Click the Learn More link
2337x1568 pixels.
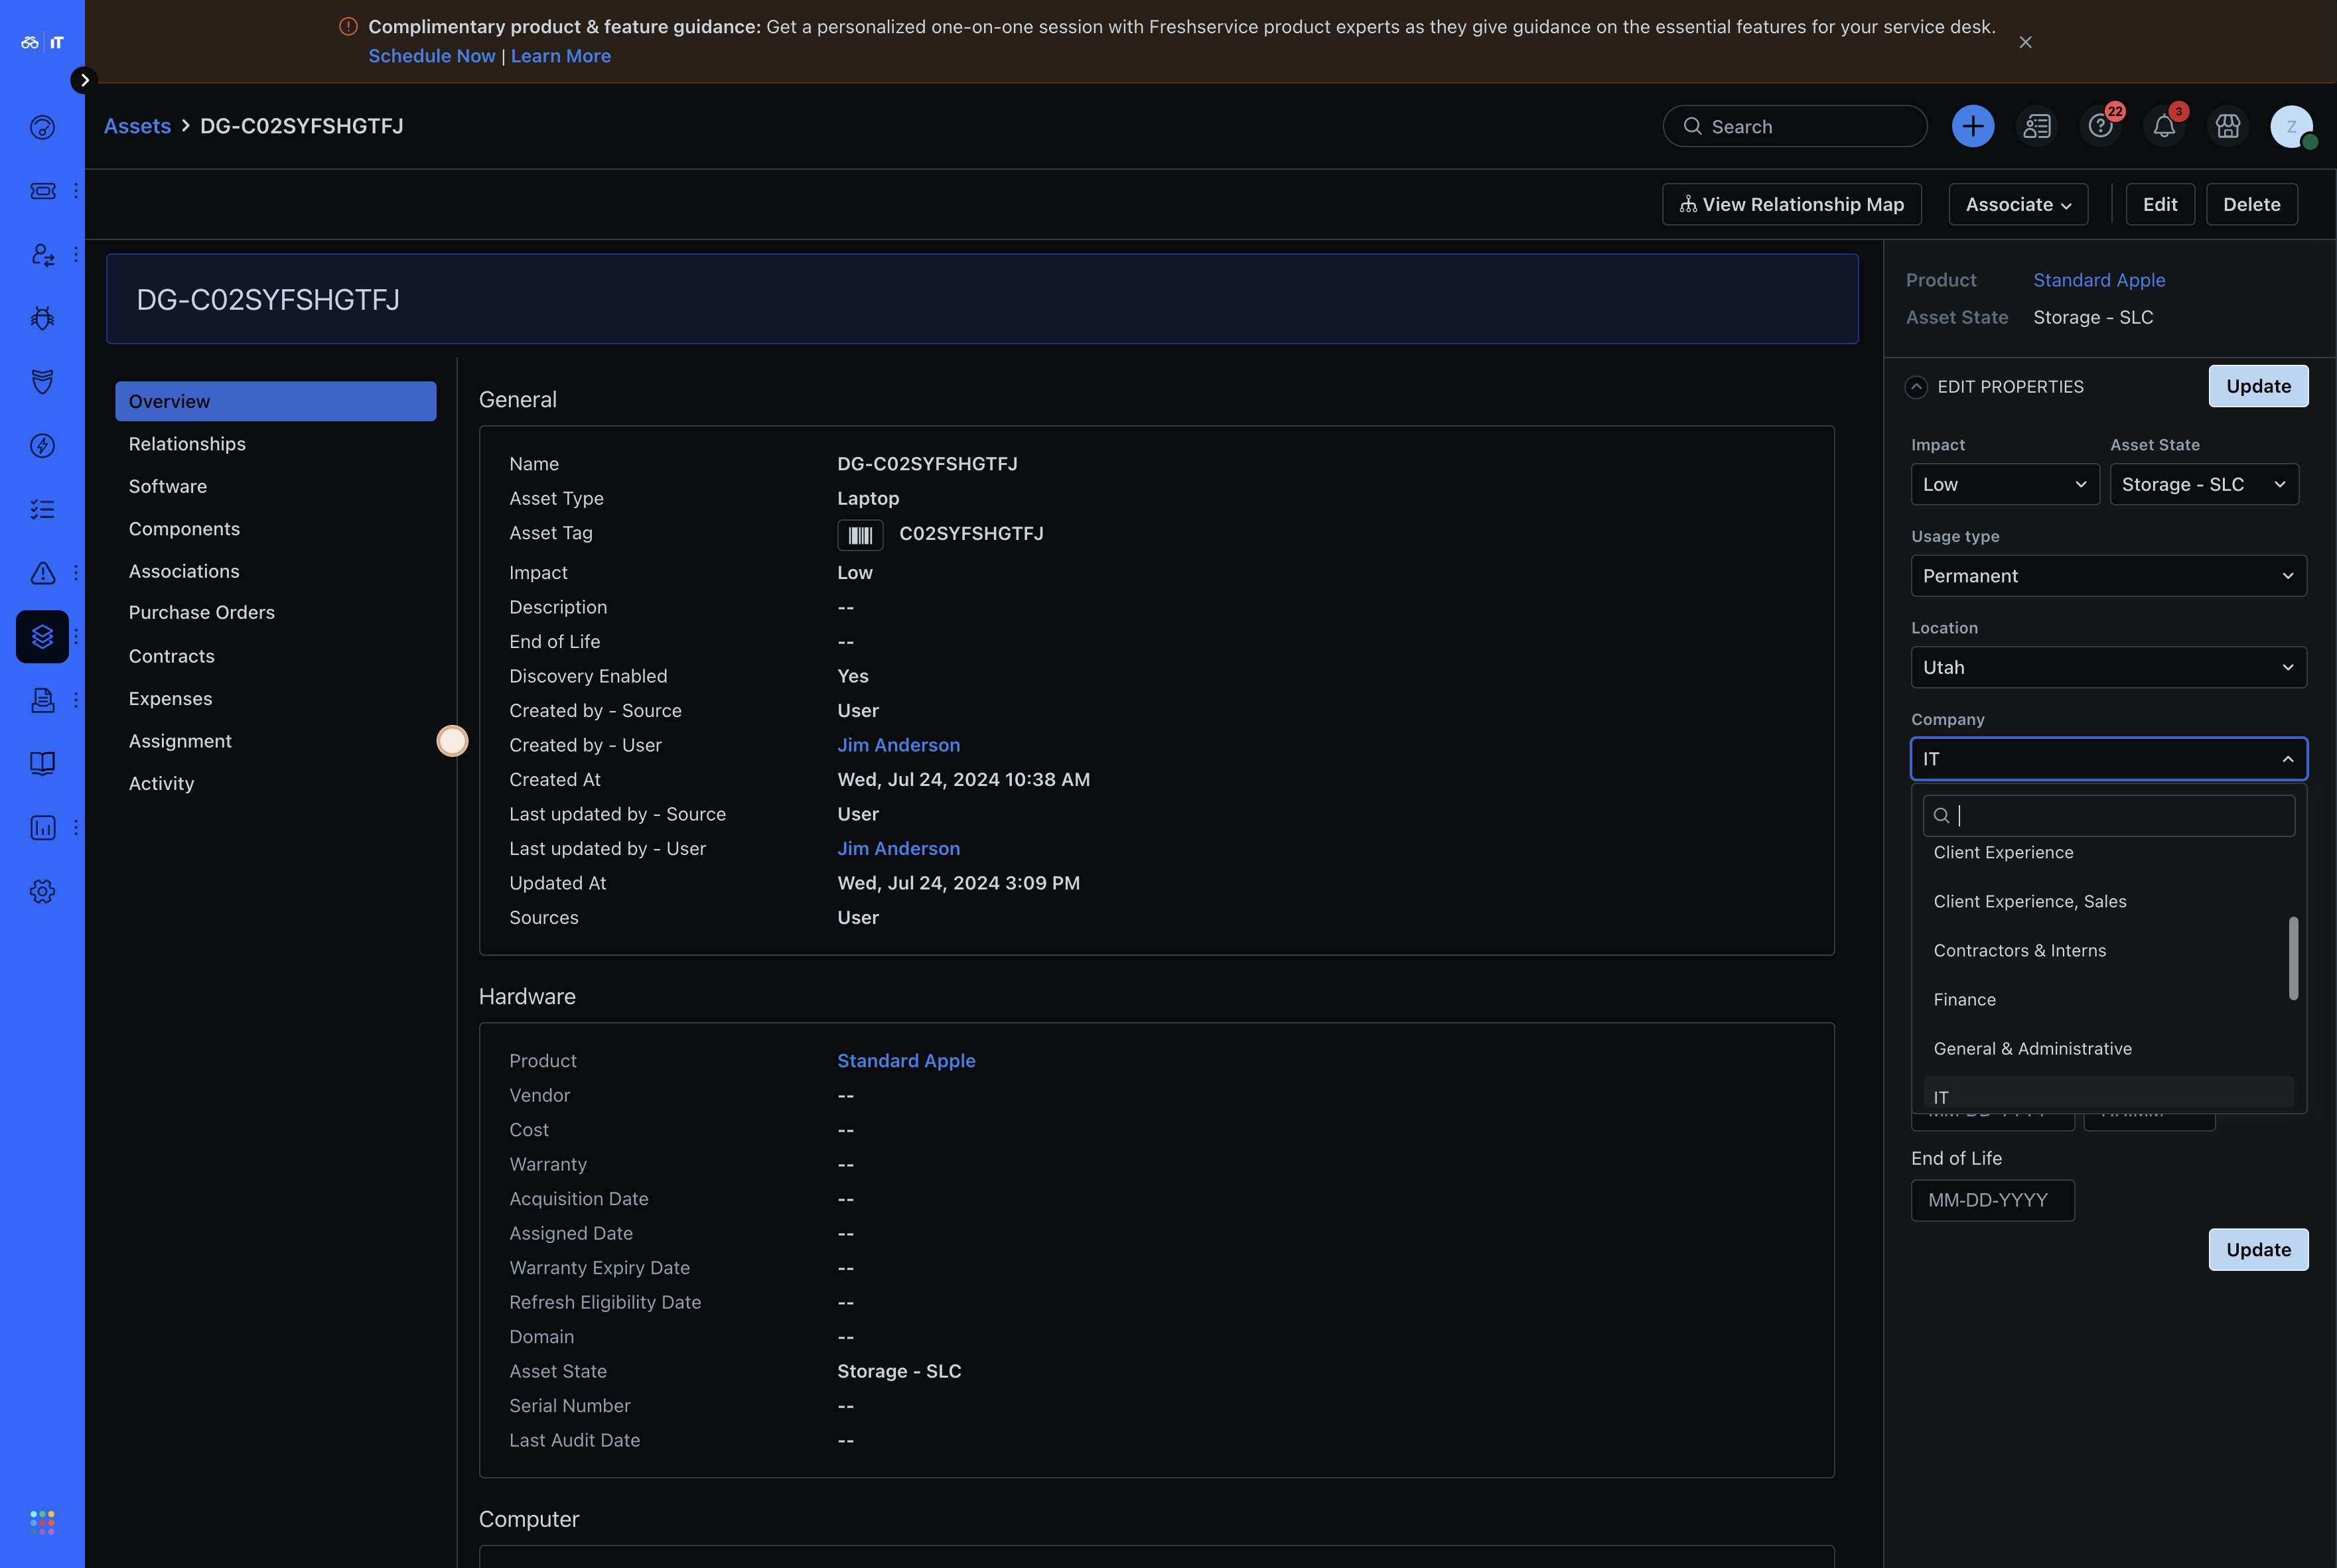click(560, 56)
